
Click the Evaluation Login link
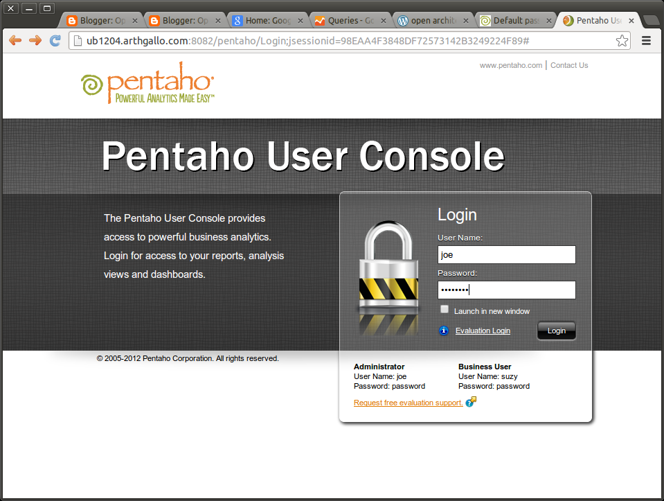point(483,331)
